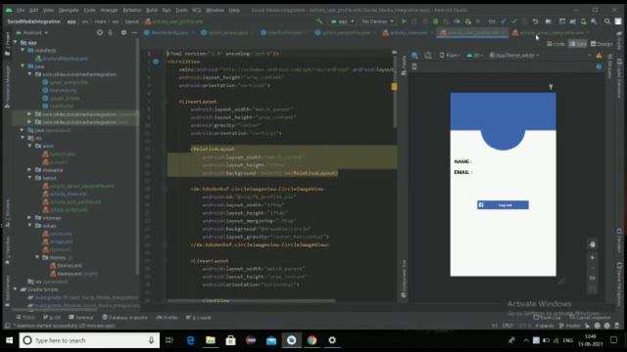Click project panel settings gear icon
Screen dimensions: 627x352
[x=123, y=32]
